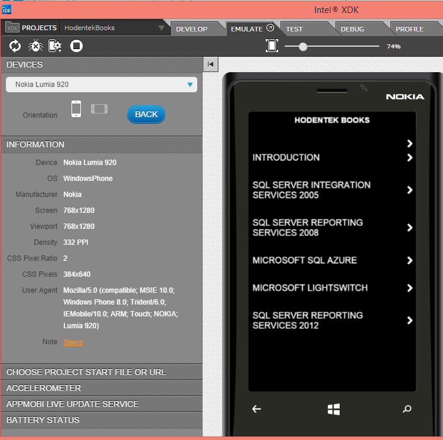Tap the Windows start key on phone

(334, 409)
